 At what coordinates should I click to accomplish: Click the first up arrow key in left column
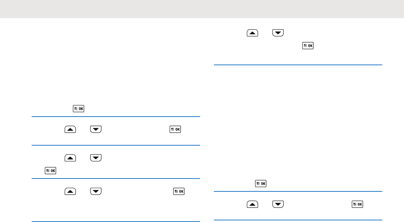pos(70,130)
